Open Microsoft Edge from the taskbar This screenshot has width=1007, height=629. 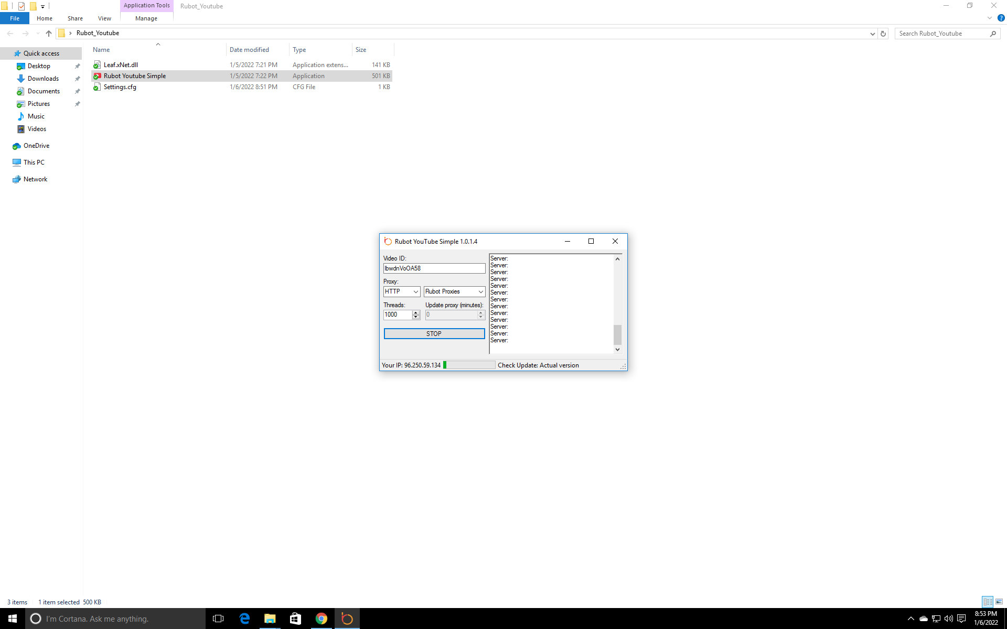click(x=244, y=619)
